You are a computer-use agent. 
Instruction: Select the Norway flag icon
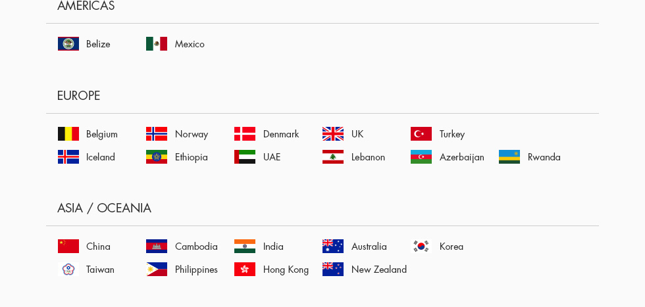[157, 134]
